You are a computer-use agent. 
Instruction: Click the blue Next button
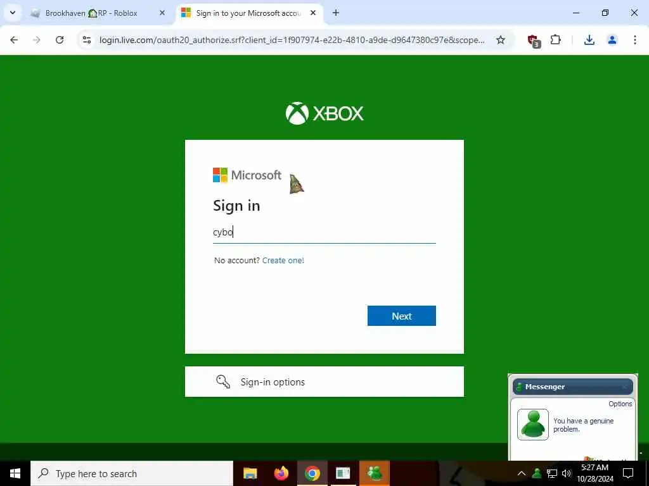click(401, 316)
